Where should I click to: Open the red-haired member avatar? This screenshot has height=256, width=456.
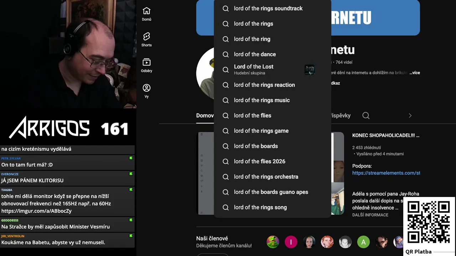pos(327,242)
